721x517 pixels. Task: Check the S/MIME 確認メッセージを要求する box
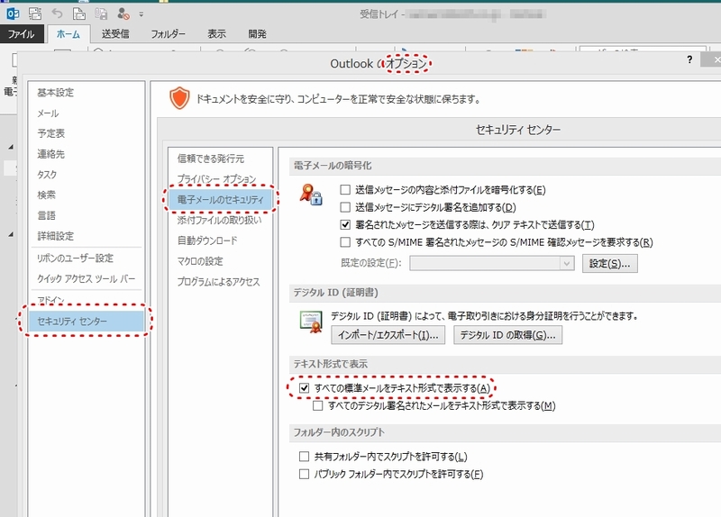(x=345, y=241)
